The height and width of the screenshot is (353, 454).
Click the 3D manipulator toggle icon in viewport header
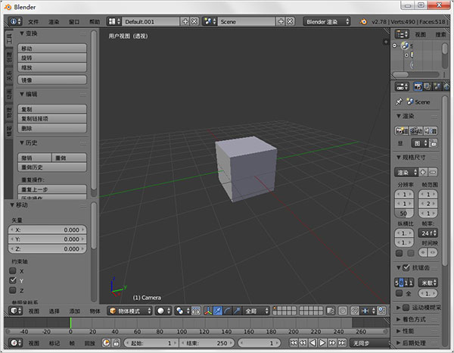point(207,311)
